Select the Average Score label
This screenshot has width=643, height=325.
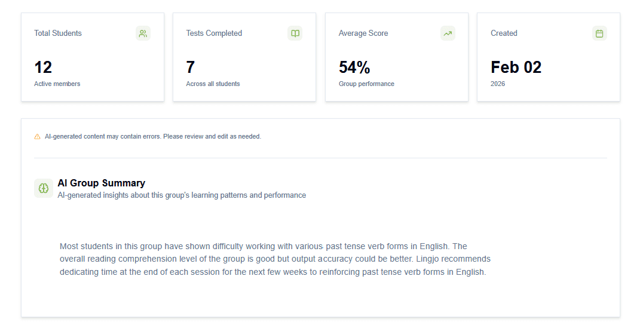pyautogui.click(x=363, y=33)
